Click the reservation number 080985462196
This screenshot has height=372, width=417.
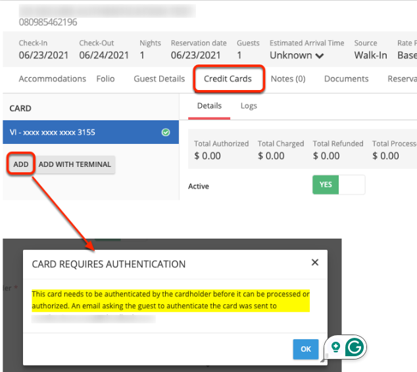pos(48,22)
